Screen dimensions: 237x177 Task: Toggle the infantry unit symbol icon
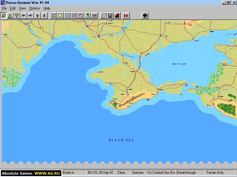[53, 16]
